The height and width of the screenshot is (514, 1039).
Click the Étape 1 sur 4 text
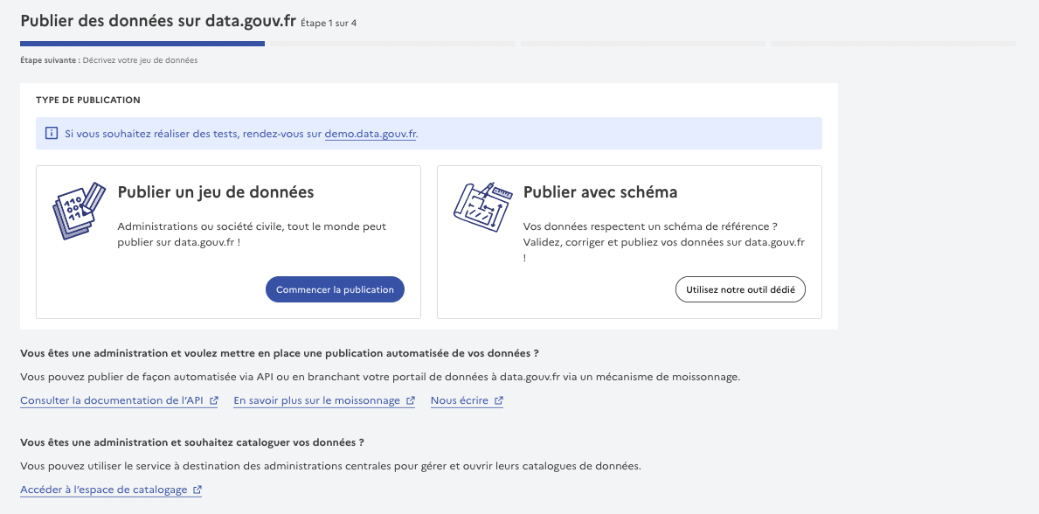click(329, 24)
